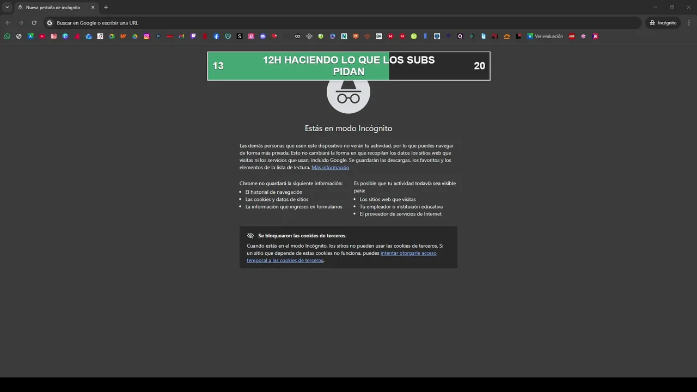Open the Gmail bookmark
Screen dimensions: 697x392
tap(181, 36)
